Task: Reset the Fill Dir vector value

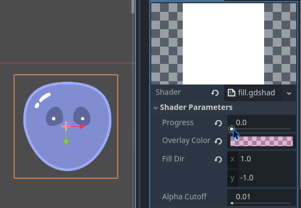Action: click(x=218, y=159)
